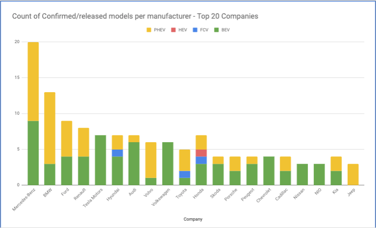Screen dimensions: 376x228
Task: Click the Company axis title
Action: click(193, 219)
